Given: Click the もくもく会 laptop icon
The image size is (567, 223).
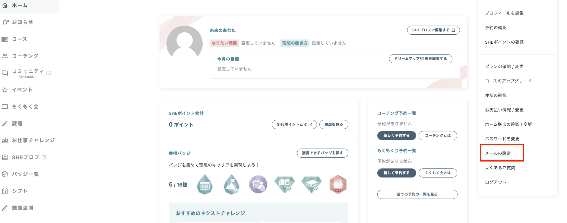Looking at the screenshot, I should coord(5,107).
